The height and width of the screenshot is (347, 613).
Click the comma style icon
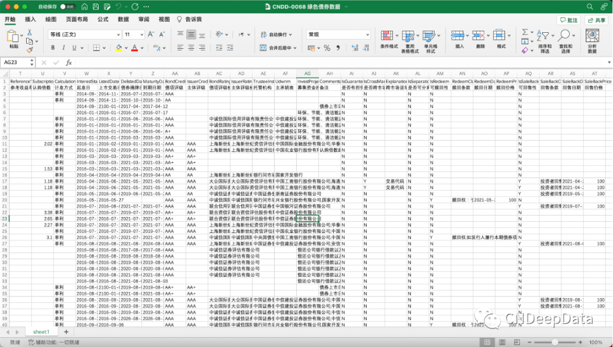pos(338,48)
